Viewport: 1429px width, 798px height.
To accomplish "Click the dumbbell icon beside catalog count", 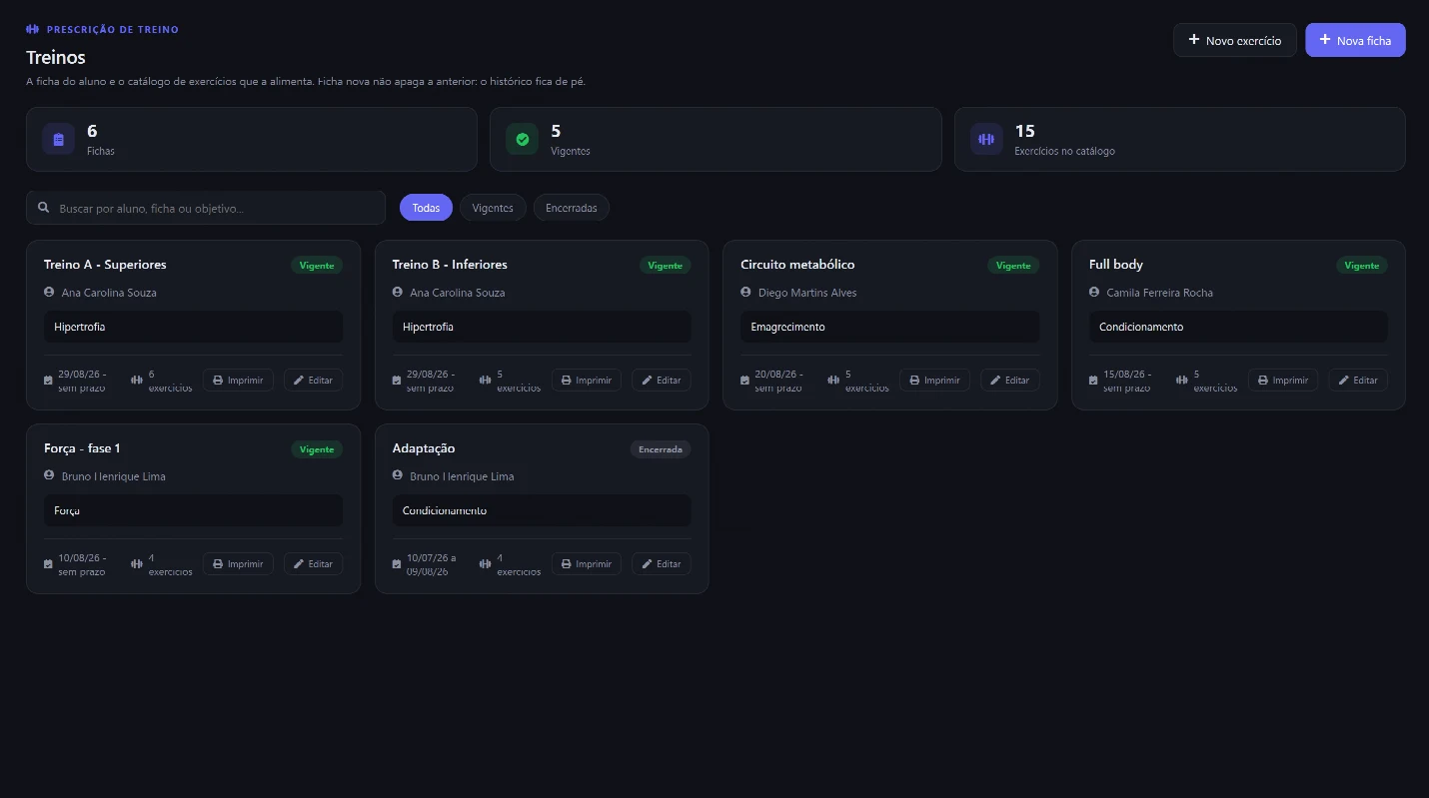I will pyautogui.click(x=986, y=139).
